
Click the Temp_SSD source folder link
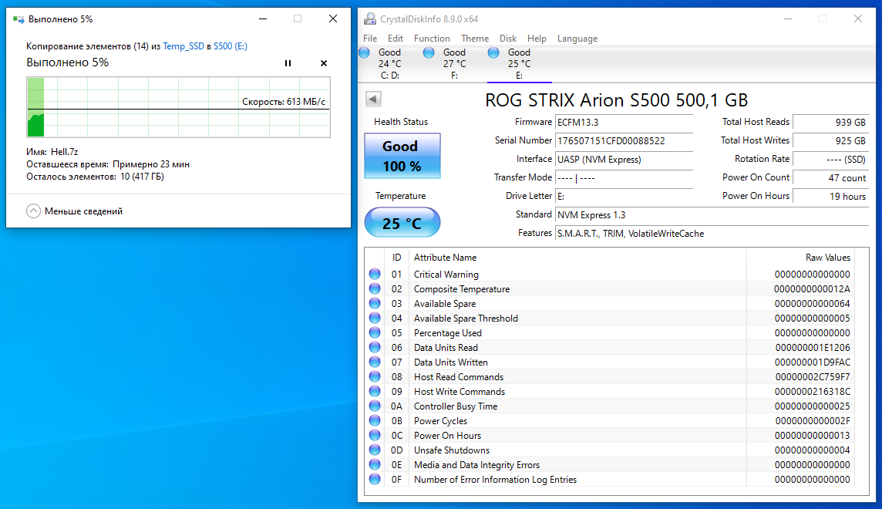click(x=183, y=46)
